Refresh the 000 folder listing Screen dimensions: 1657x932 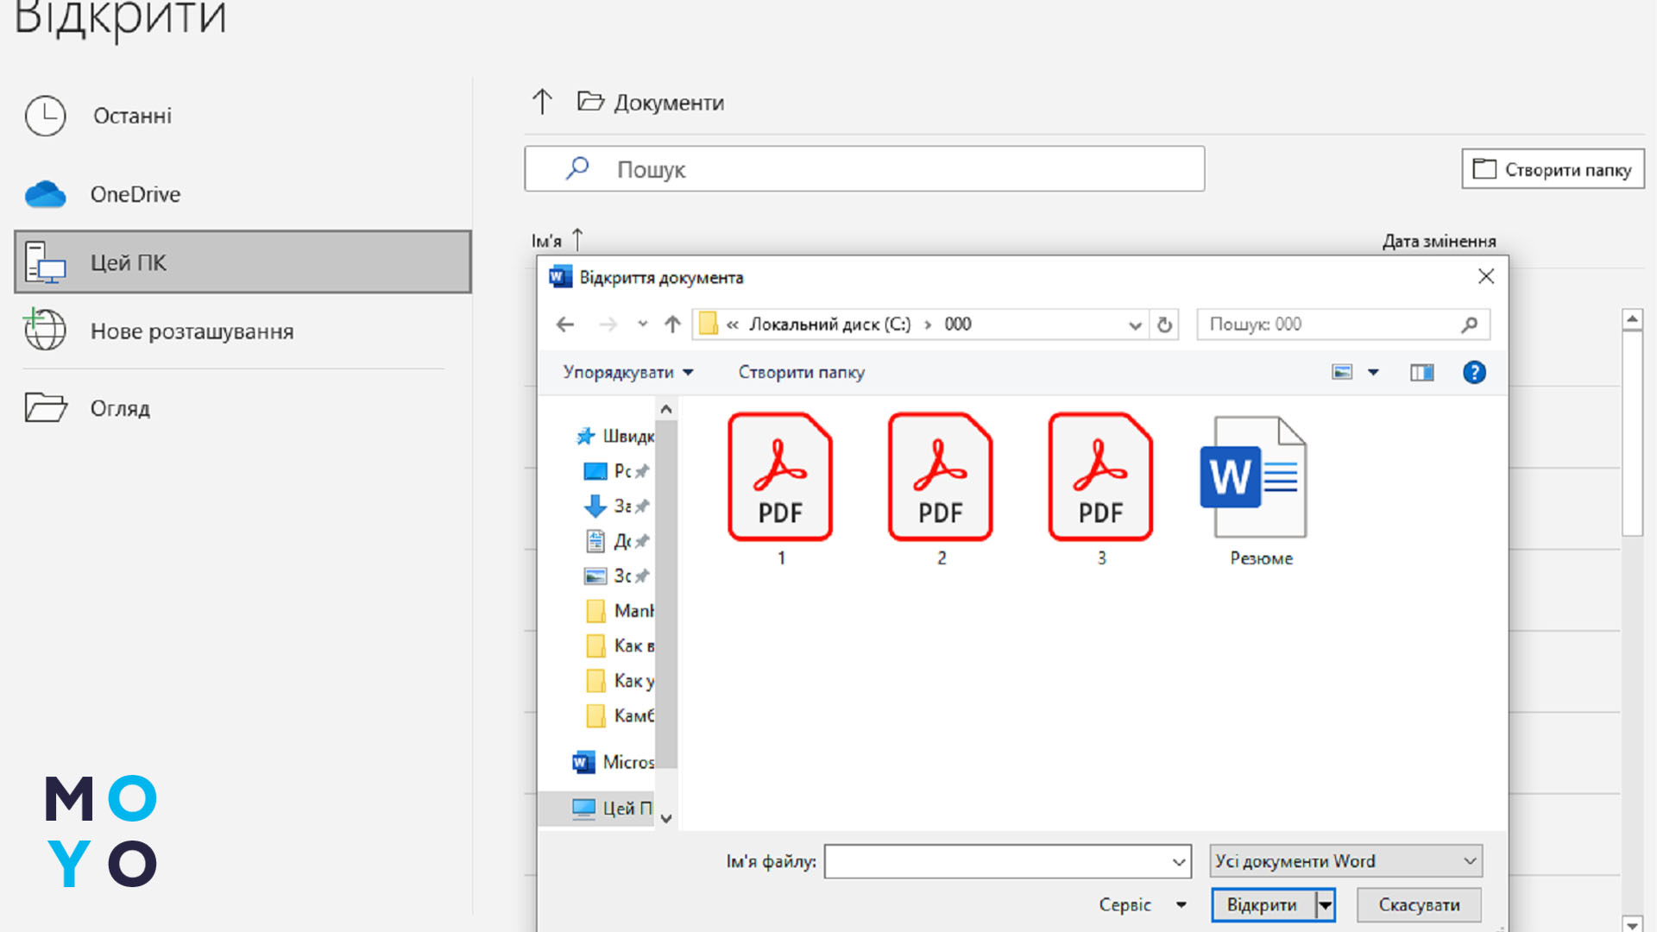[1164, 324]
